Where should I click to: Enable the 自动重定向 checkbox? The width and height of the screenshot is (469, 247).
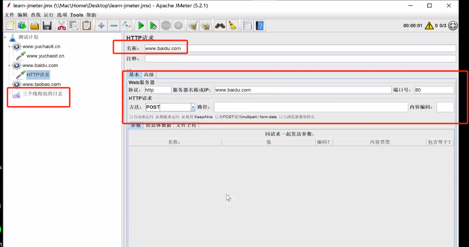(131, 117)
